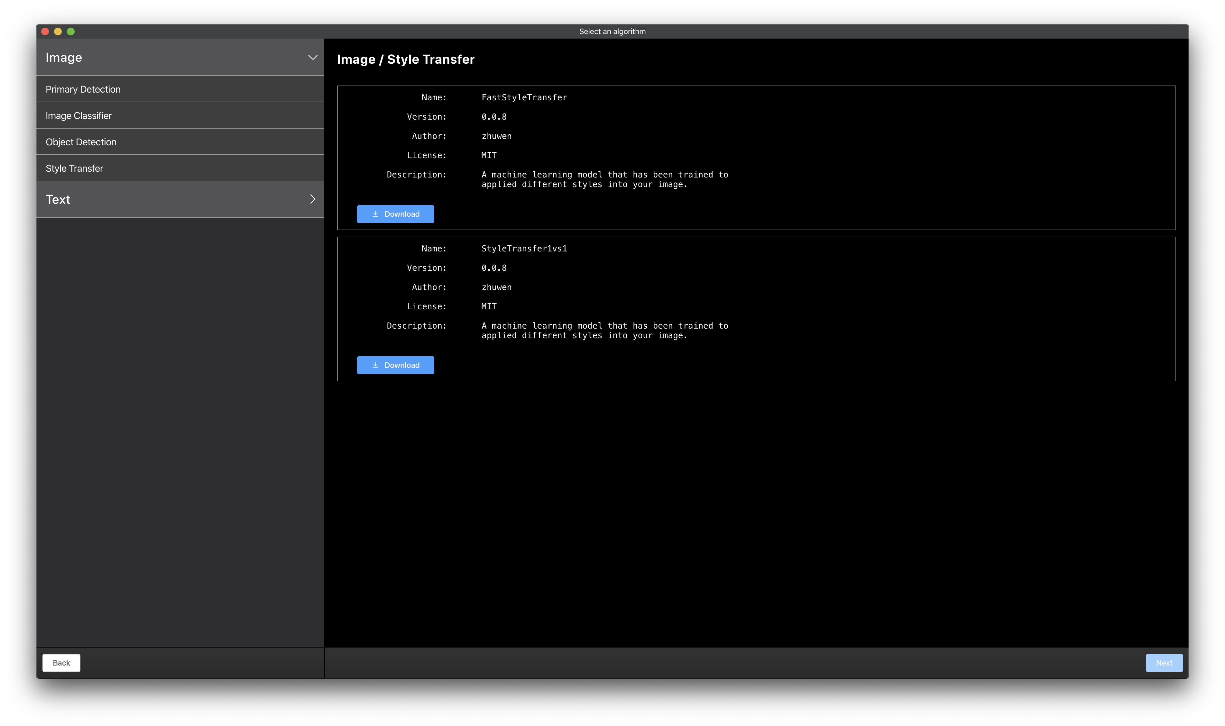Click the FastStyleTransfer download arrow icon
The image size is (1225, 726).
pos(375,214)
